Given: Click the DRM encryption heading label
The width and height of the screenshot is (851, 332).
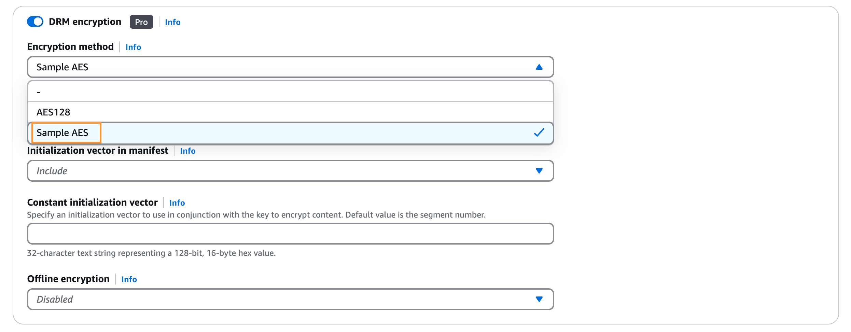Looking at the screenshot, I should click(85, 22).
